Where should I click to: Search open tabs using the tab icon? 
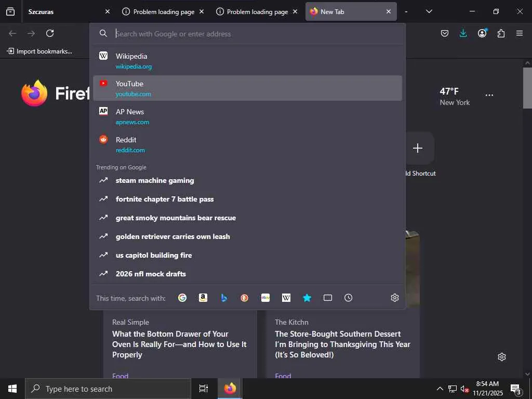coord(328,298)
